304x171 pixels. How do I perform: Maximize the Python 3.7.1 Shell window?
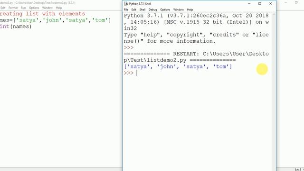[260, 4]
